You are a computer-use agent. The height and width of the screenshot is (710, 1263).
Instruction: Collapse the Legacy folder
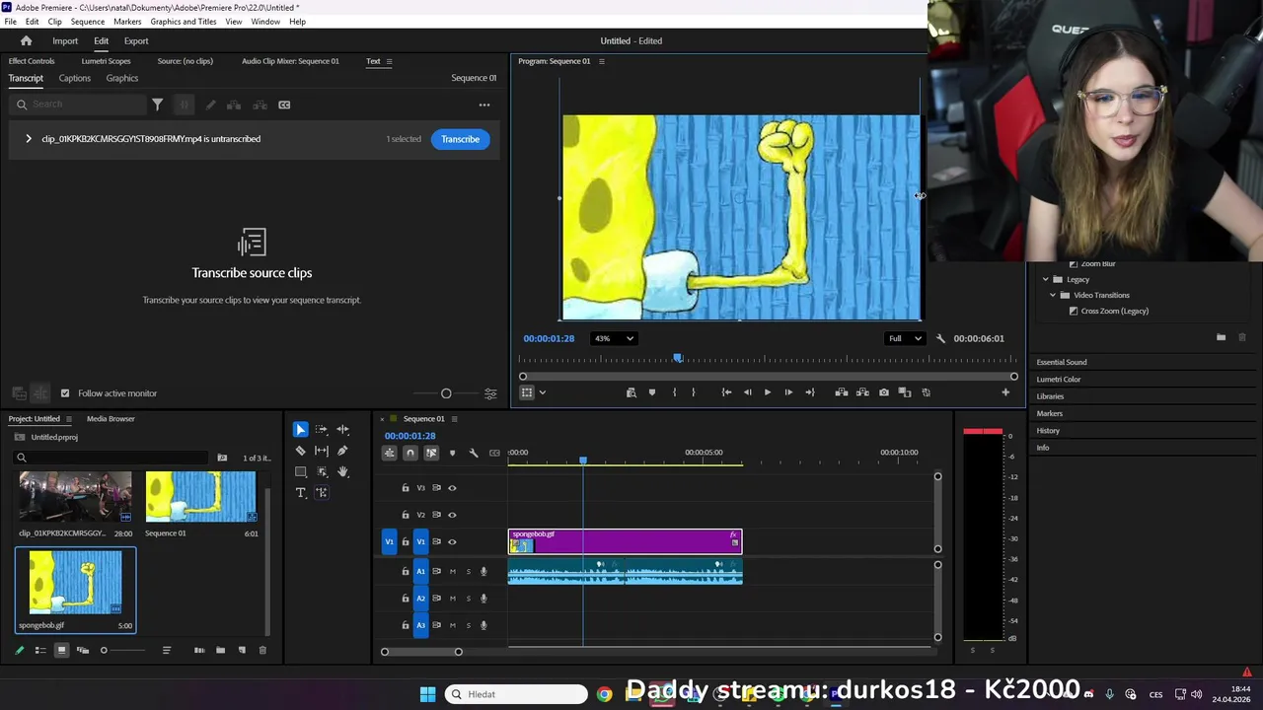1046,279
